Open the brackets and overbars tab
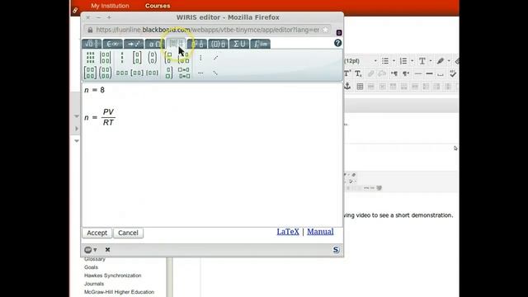528x297 pixels. click(x=218, y=44)
